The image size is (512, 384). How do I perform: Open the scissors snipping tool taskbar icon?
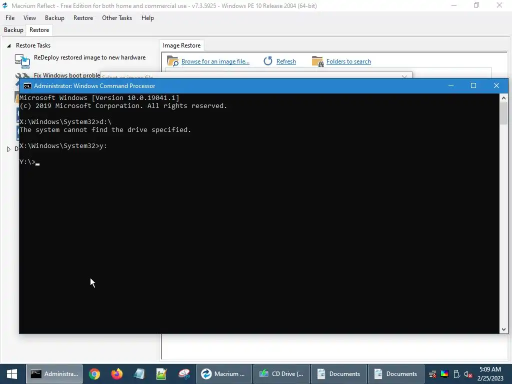(184, 374)
